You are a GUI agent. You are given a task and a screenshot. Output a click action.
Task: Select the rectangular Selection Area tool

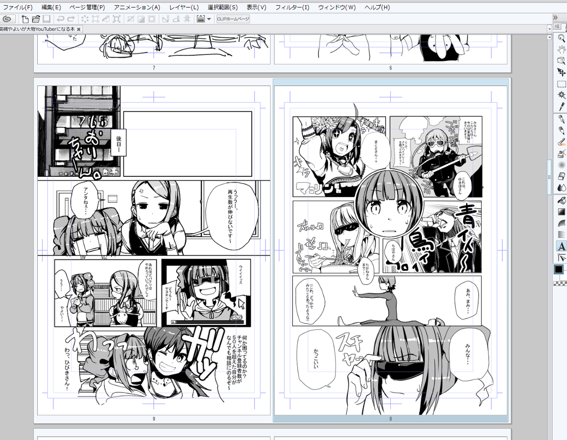[x=561, y=84]
